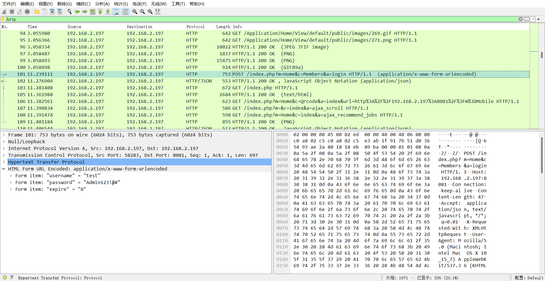Image resolution: width=545 pixels, height=281 pixels.
Task: Go forward with the green right arrow
Action: click(85, 12)
